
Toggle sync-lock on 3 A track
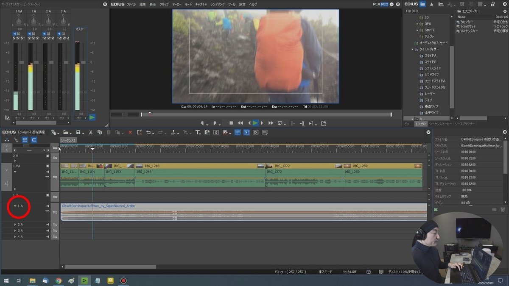(55, 230)
